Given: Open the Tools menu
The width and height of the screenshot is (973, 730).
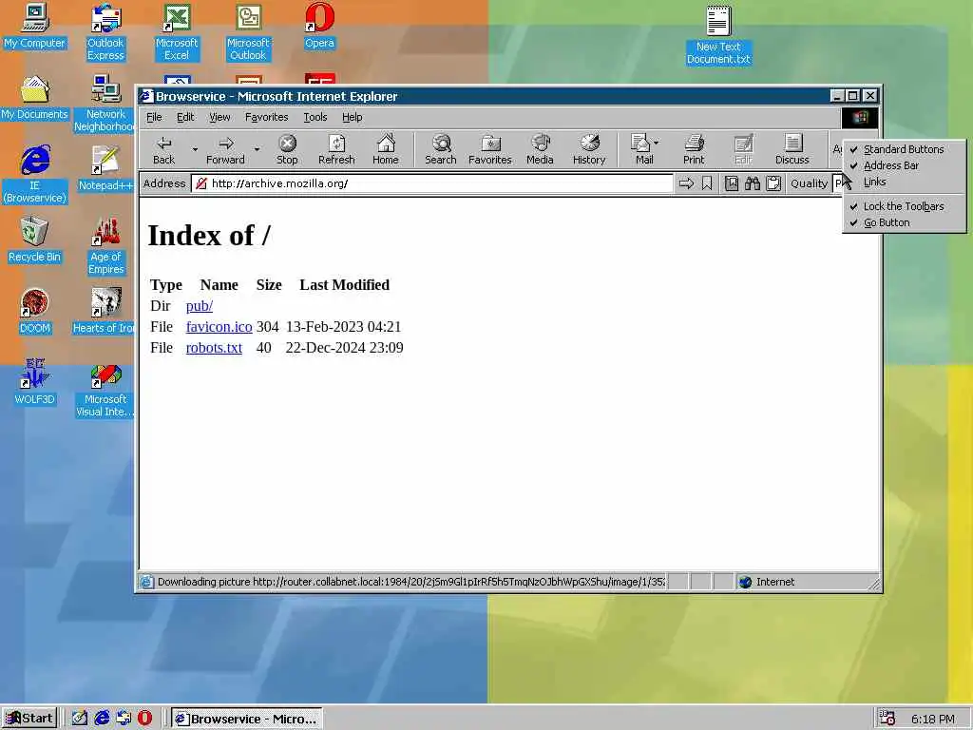Looking at the screenshot, I should click(315, 117).
